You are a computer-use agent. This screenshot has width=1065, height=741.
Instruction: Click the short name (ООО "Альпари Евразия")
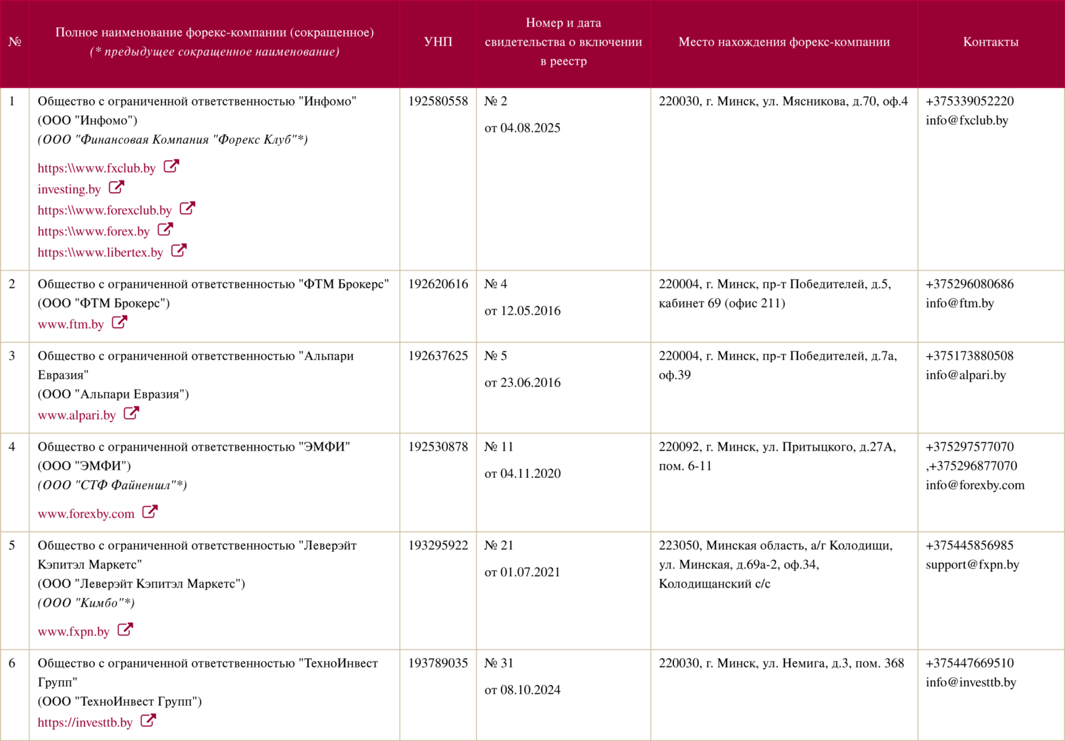pyautogui.click(x=113, y=394)
